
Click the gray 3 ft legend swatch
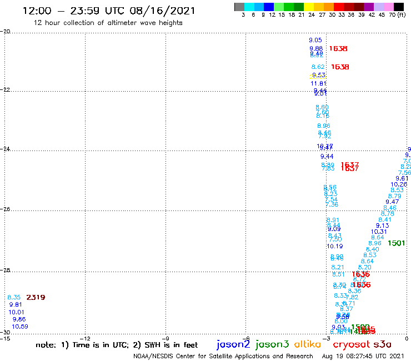[239, 7]
